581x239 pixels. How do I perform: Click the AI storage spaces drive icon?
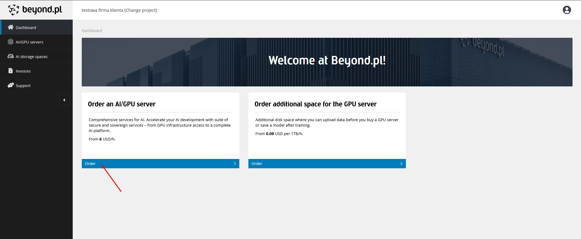[x=11, y=56]
